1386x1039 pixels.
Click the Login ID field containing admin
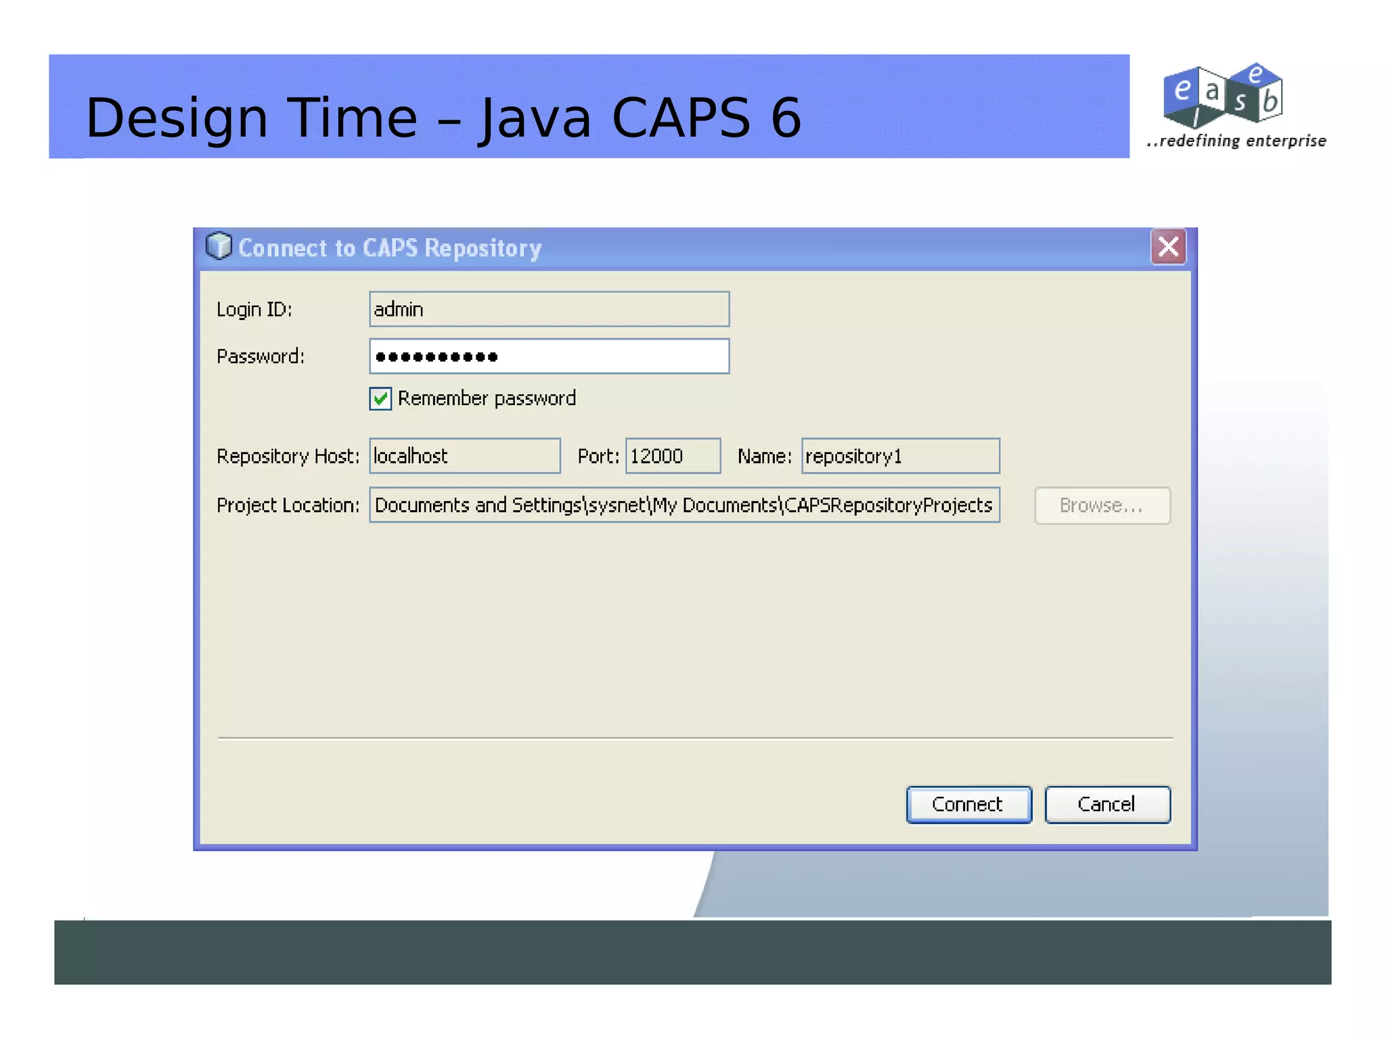coord(549,309)
